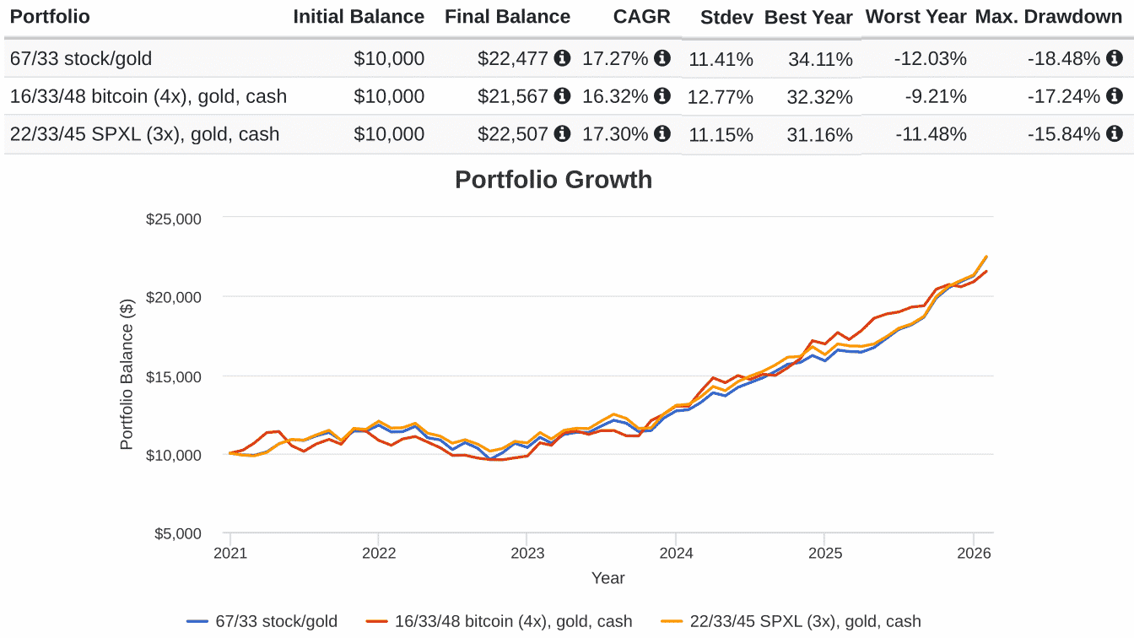Click the Portfolio Growth chart title
Screen dimensions: 1134x638
[553, 180]
